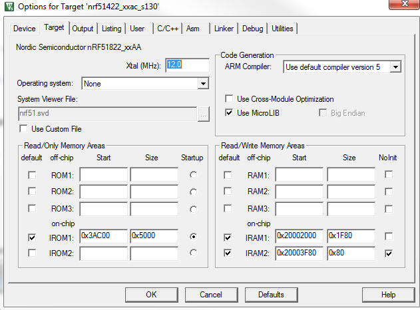Enable Use Custom File checkbox
This screenshot has height=310, width=420.
[23, 129]
